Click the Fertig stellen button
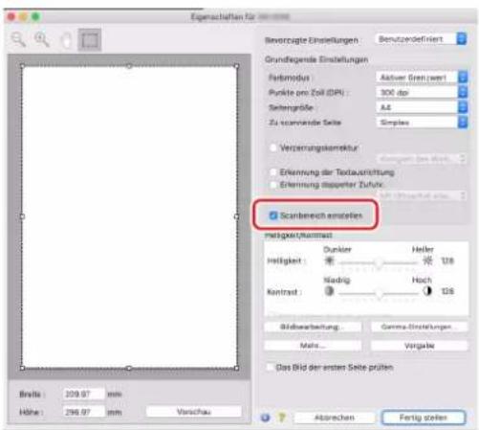 424,418
